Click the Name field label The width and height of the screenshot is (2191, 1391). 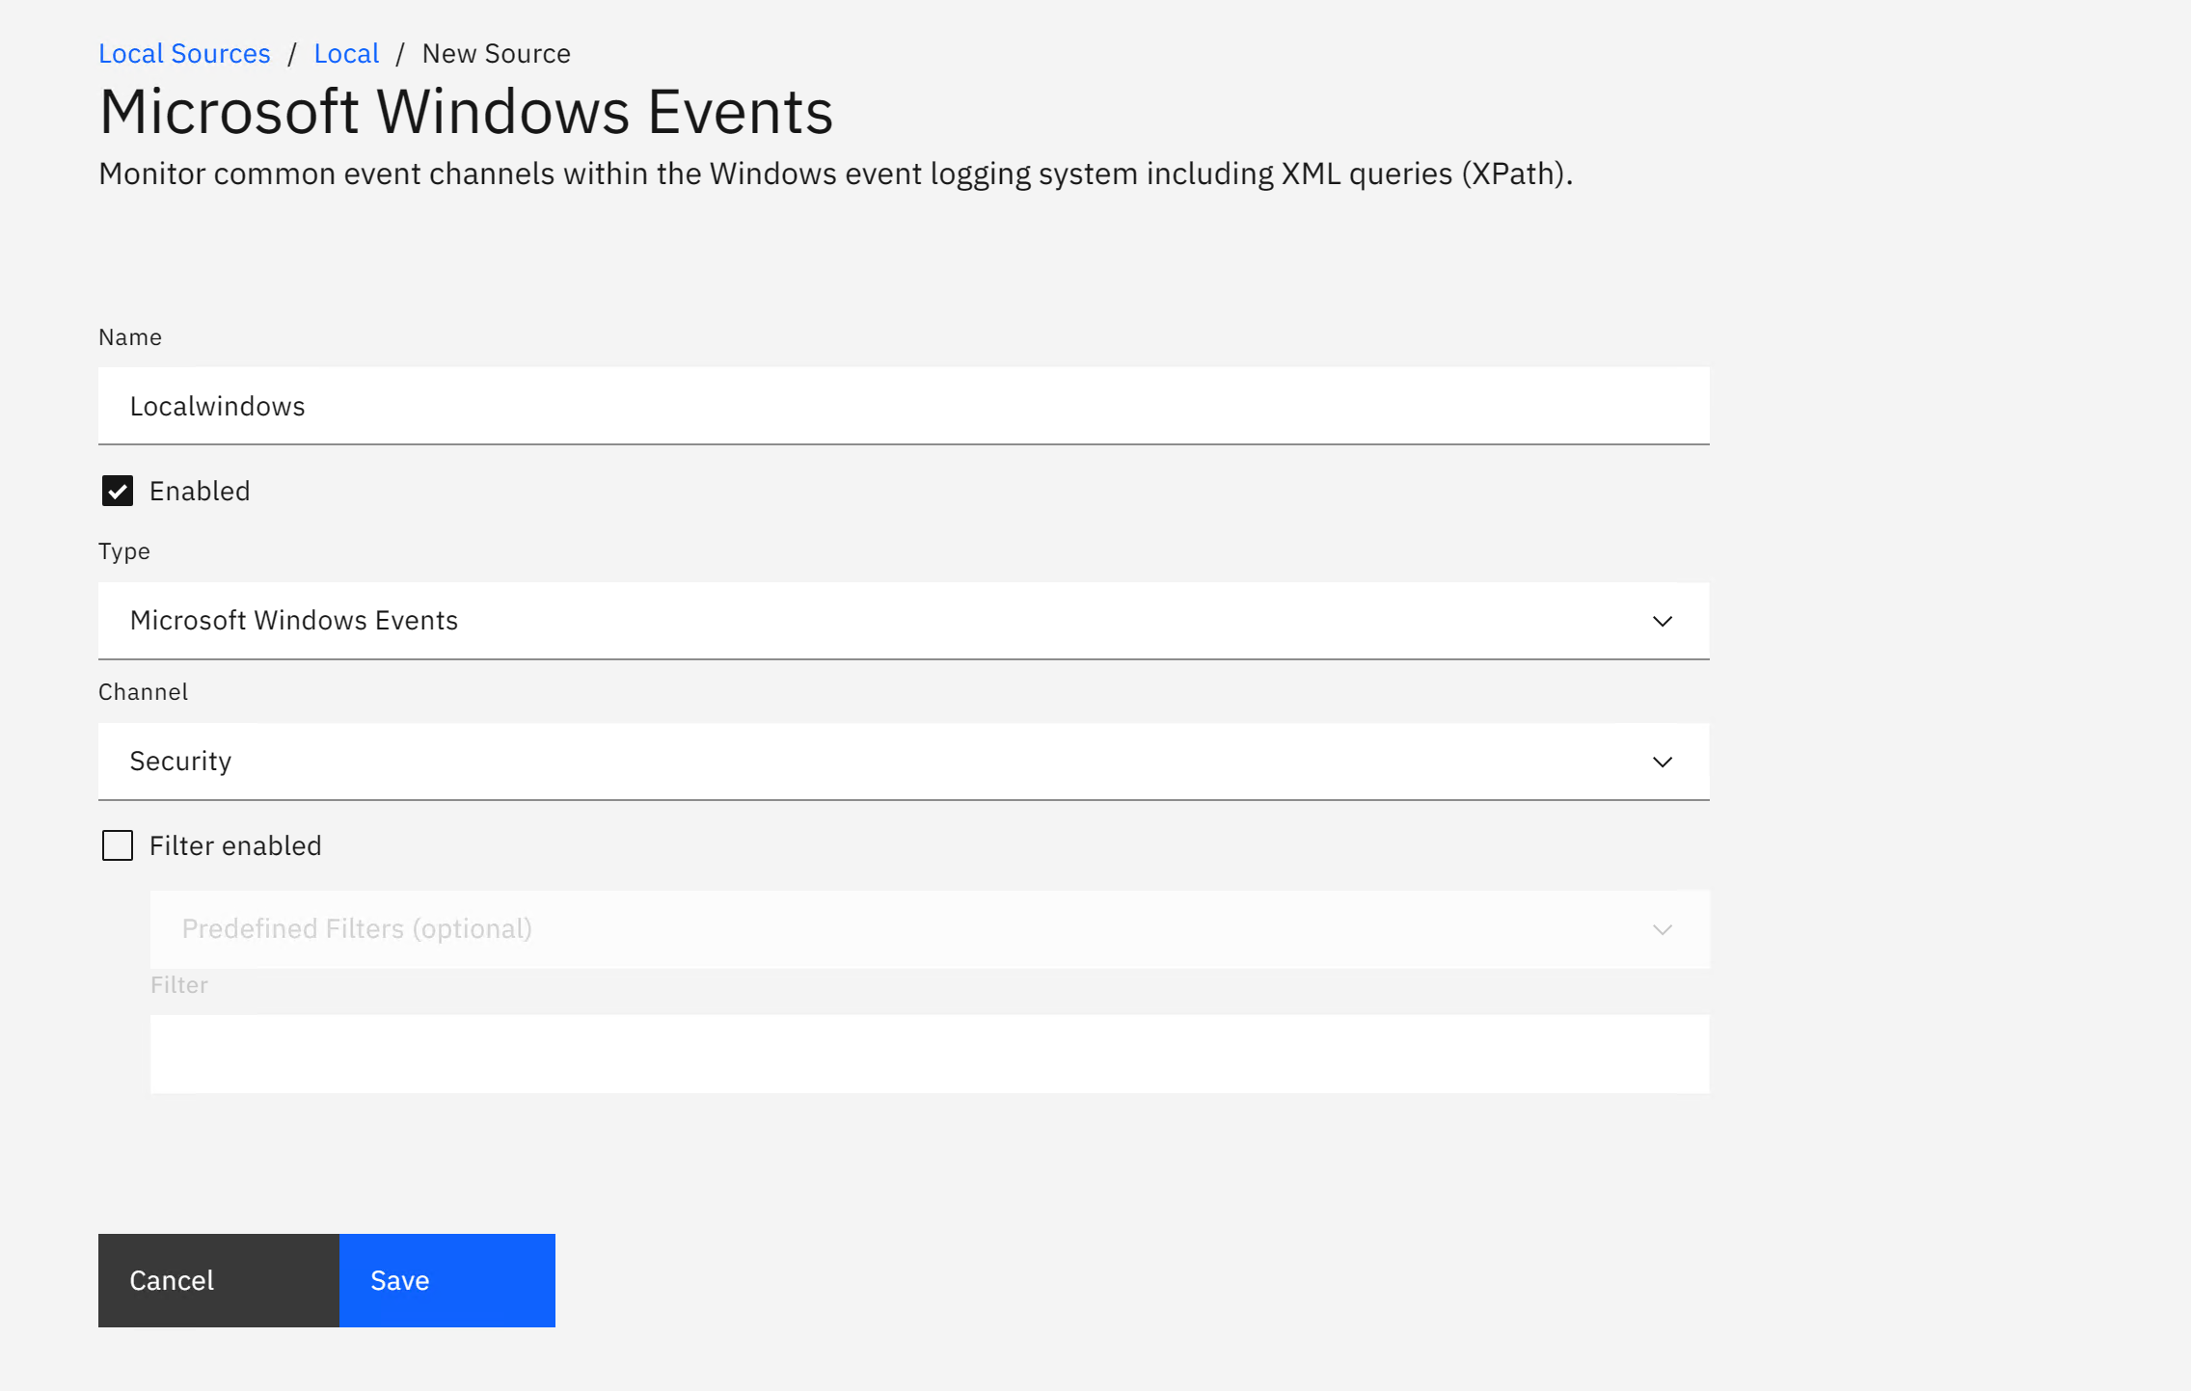(x=130, y=337)
